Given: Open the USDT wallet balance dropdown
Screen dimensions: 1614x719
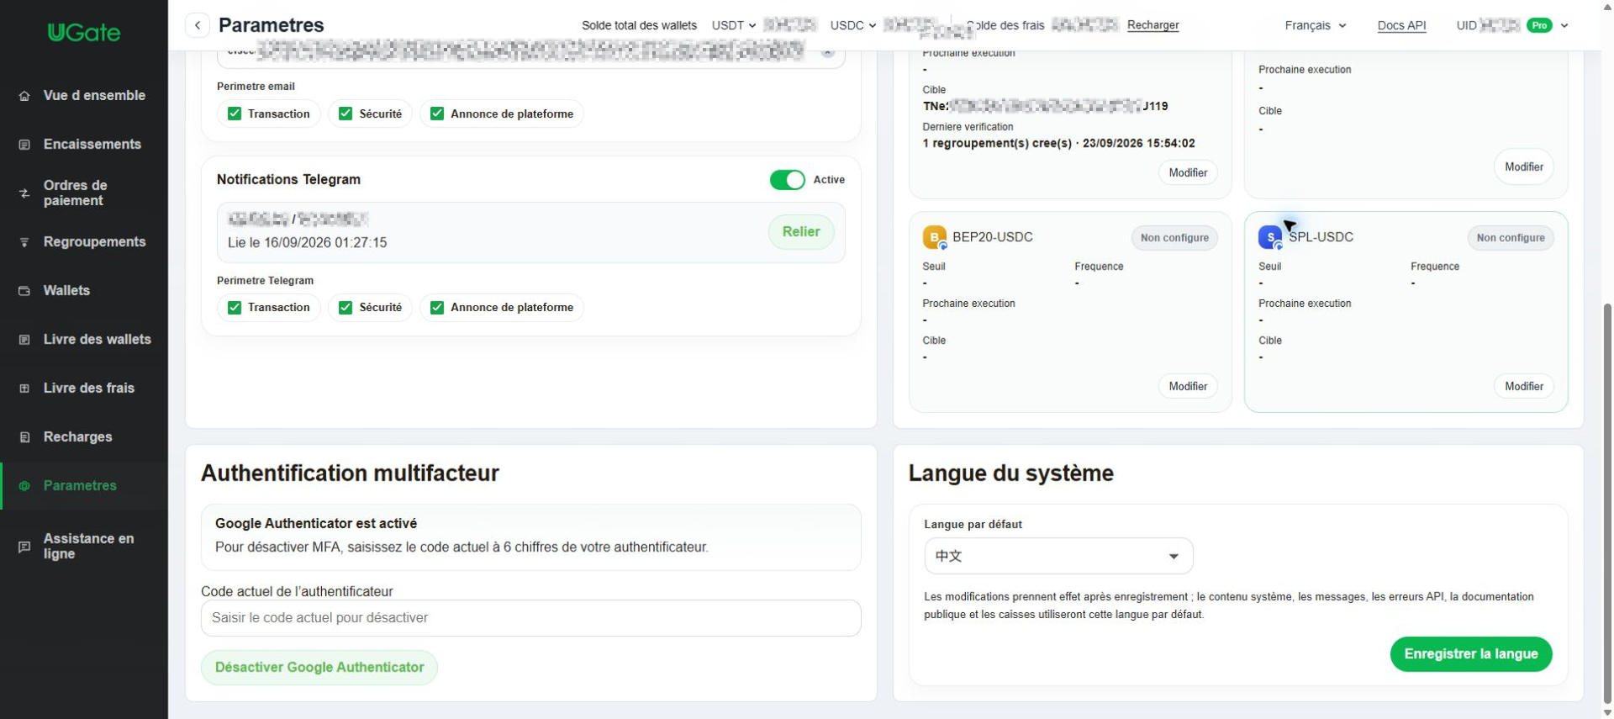Looking at the screenshot, I should click(x=734, y=25).
